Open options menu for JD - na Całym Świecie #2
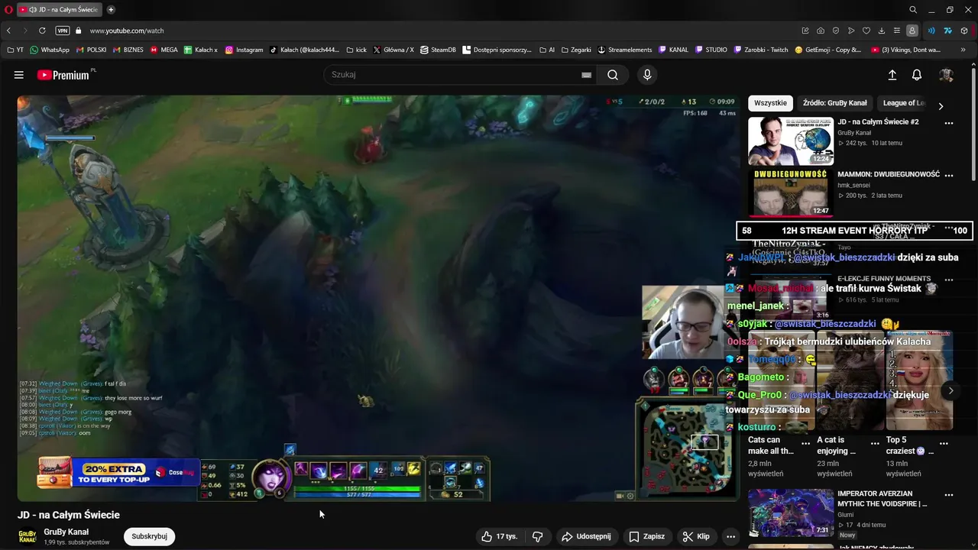Viewport: 978px width, 550px height. [949, 123]
